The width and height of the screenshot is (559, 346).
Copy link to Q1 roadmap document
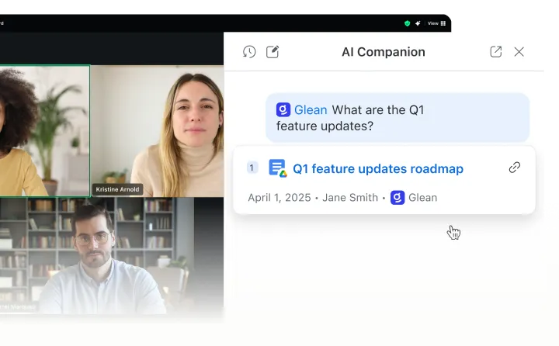pos(515,167)
